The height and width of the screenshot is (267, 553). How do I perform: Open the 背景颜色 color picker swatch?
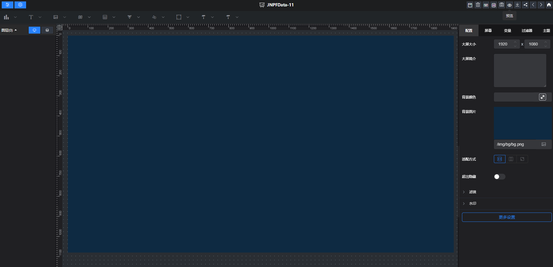pos(542,97)
